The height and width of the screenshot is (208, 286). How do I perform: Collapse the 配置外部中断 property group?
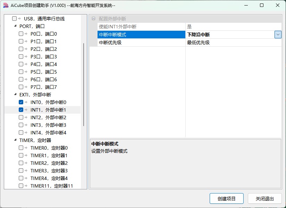tap(94, 19)
